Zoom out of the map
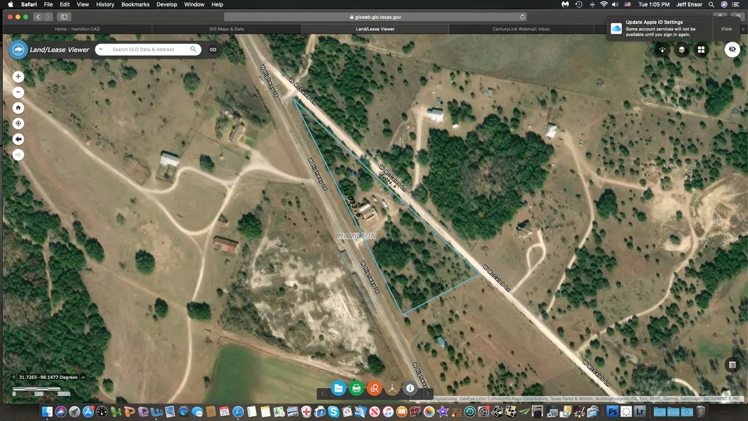The image size is (748, 421). click(18, 93)
